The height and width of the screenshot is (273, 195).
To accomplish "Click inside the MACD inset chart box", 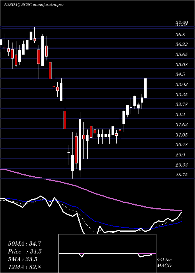I will 107,253.
